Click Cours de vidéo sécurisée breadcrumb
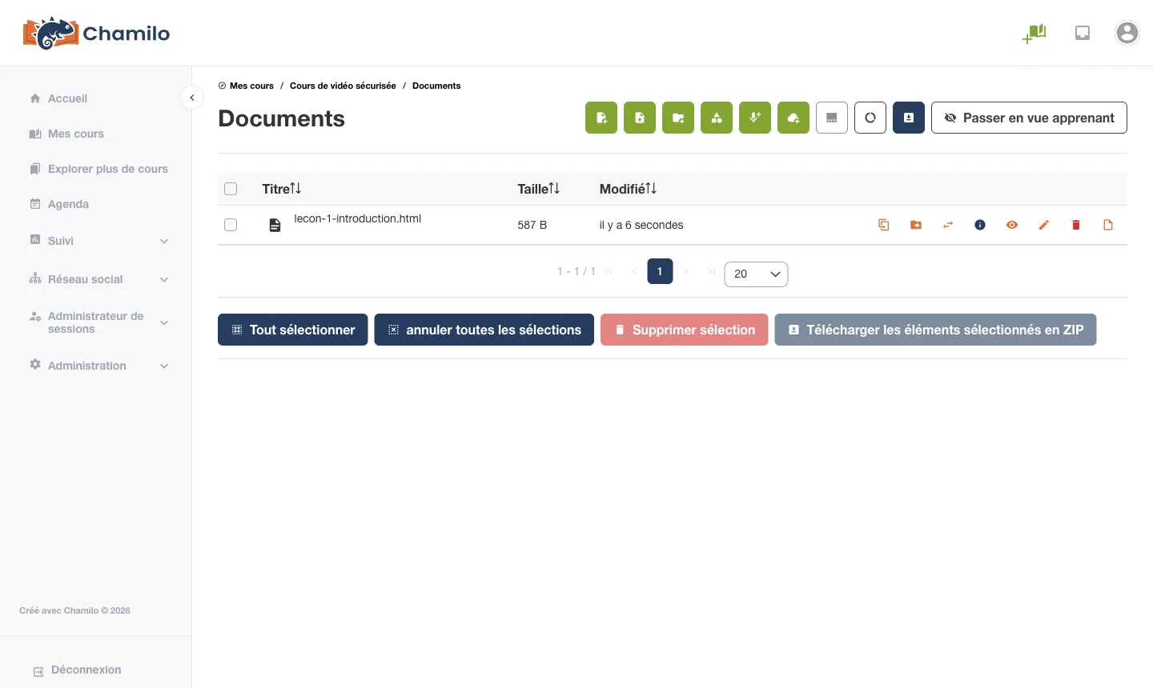 pyautogui.click(x=343, y=86)
